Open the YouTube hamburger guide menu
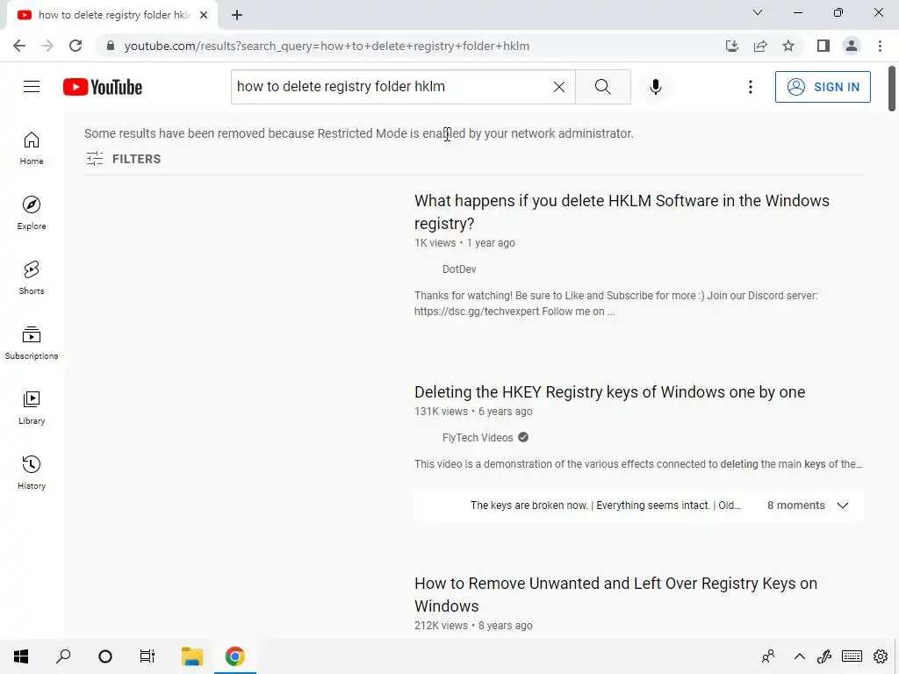 coord(32,87)
